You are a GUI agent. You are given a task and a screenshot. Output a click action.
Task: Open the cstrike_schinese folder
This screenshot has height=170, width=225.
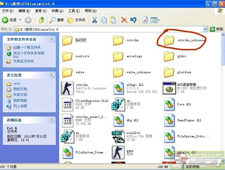[x=169, y=40]
